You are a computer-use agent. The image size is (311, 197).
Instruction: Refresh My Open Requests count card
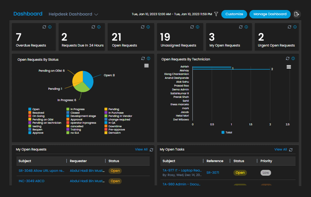(241, 27)
